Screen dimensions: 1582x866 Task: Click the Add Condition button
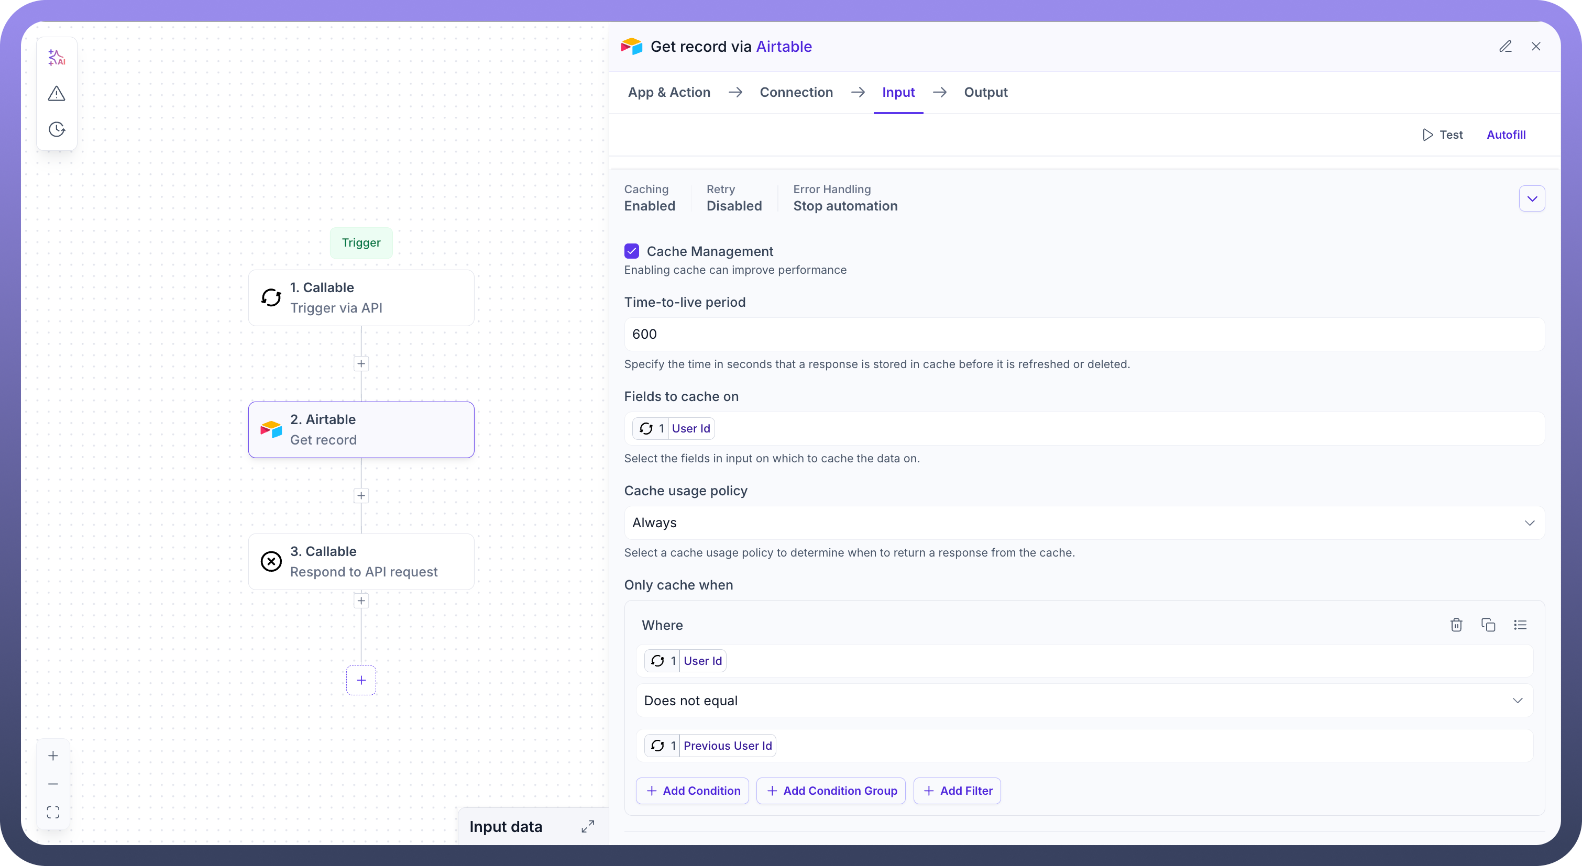[x=692, y=791]
